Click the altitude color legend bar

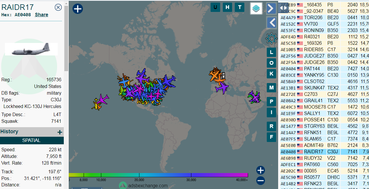pos(158,175)
